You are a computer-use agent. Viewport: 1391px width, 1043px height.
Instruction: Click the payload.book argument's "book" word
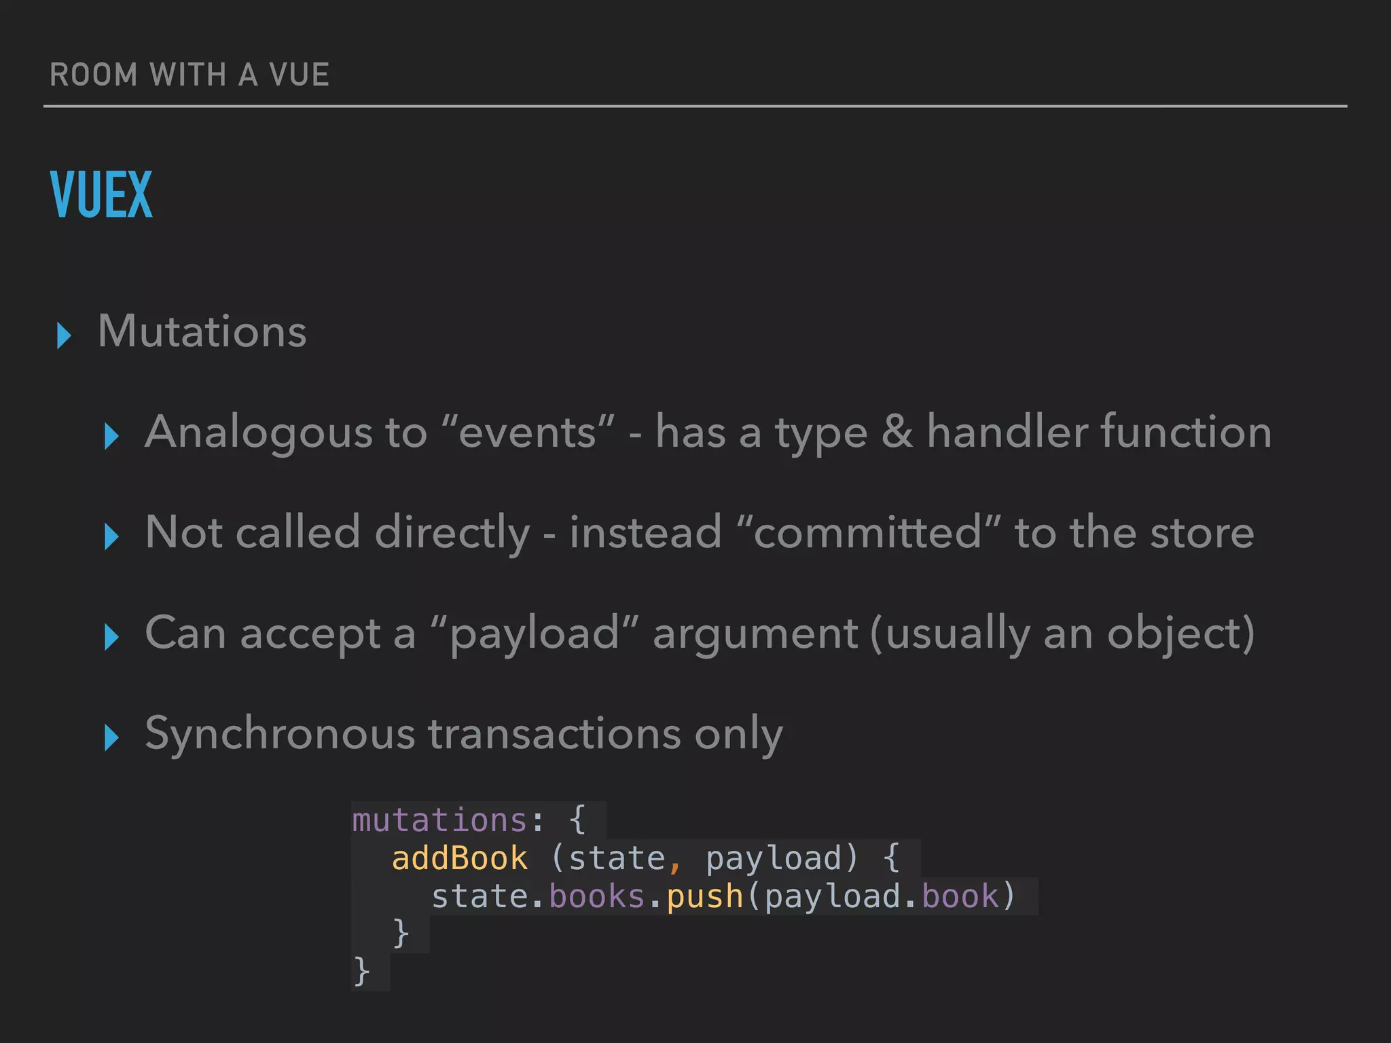pyautogui.click(x=960, y=896)
